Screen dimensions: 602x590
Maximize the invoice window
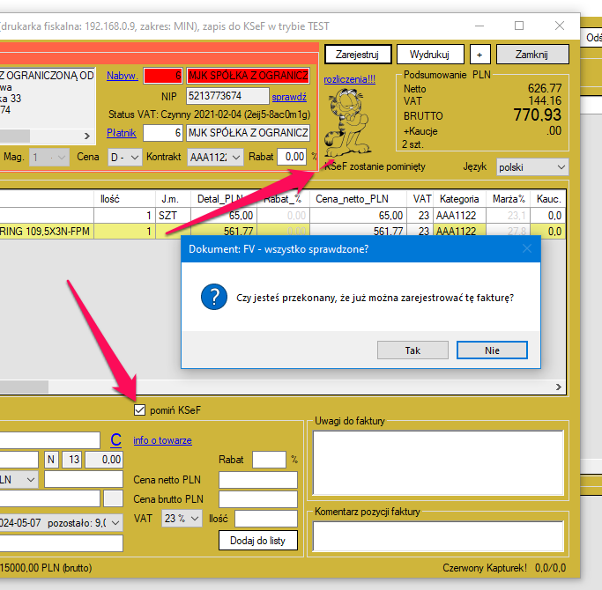point(519,26)
